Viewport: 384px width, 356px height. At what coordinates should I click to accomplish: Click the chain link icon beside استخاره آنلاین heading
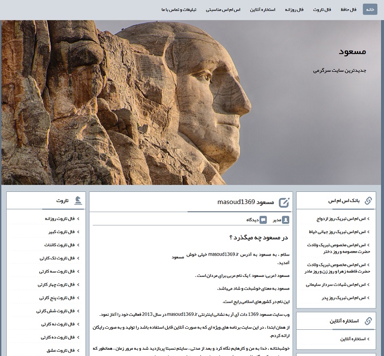coord(368,321)
